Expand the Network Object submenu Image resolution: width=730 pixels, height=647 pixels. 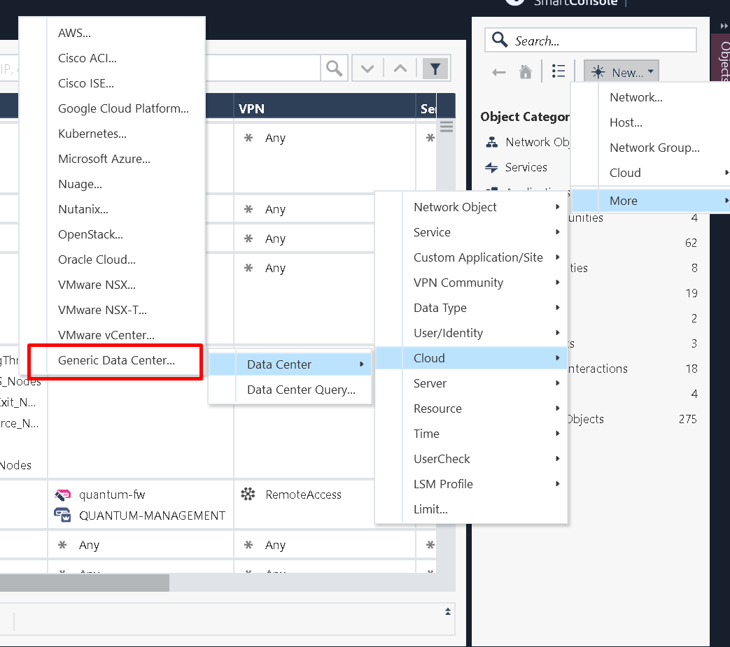coord(471,207)
